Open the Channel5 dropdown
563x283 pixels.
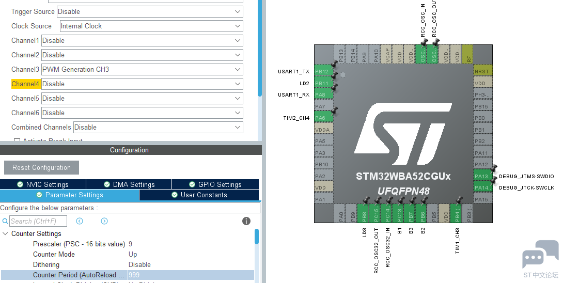(x=142, y=98)
